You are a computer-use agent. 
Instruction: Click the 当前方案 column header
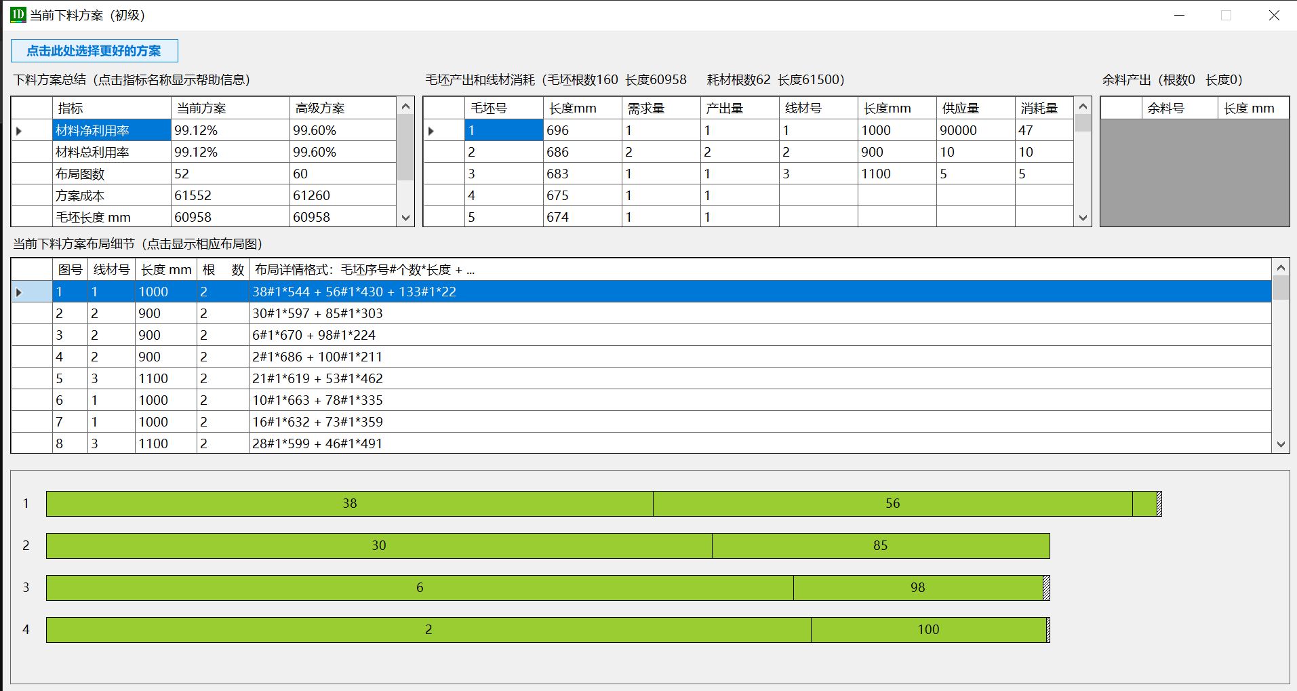click(231, 108)
